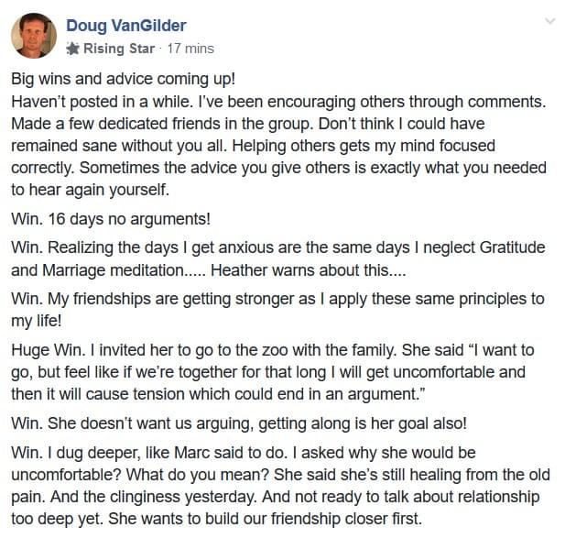Click the phrase 'Marriage meditation' in the post

point(113,270)
